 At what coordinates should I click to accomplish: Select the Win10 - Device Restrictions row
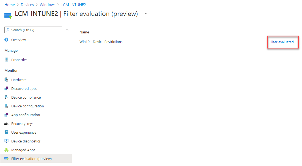coord(189,42)
